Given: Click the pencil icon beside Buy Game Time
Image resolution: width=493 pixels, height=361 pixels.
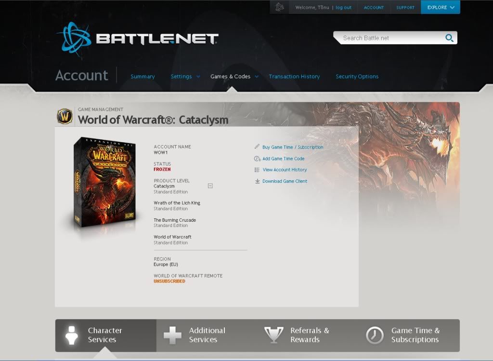Looking at the screenshot, I should pos(257,147).
